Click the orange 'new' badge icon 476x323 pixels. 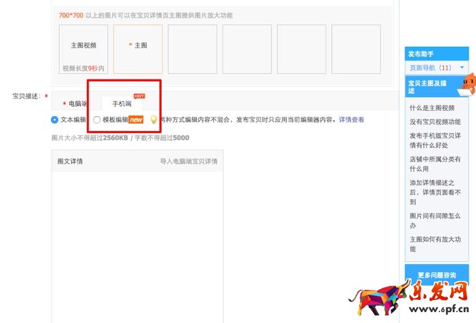click(x=136, y=119)
